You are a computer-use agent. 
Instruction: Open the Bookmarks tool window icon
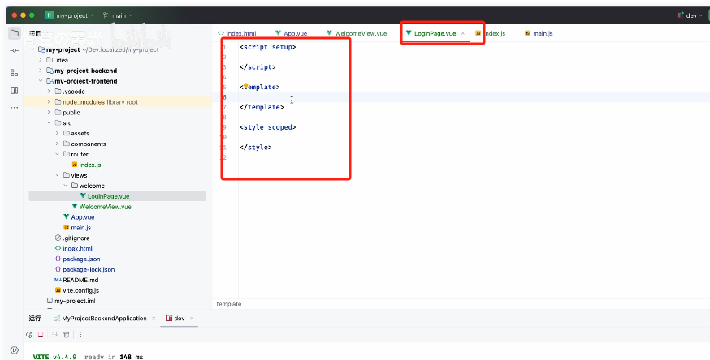(x=15, y=90)
